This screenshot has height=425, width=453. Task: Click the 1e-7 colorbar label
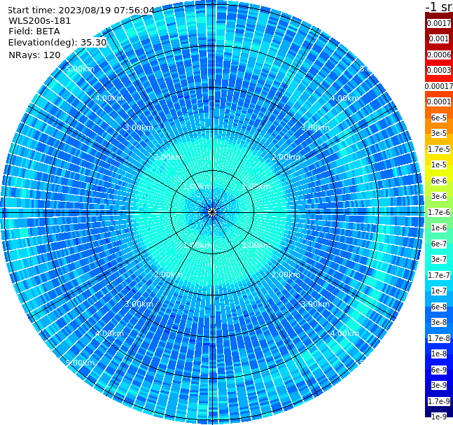click(439, 291)
